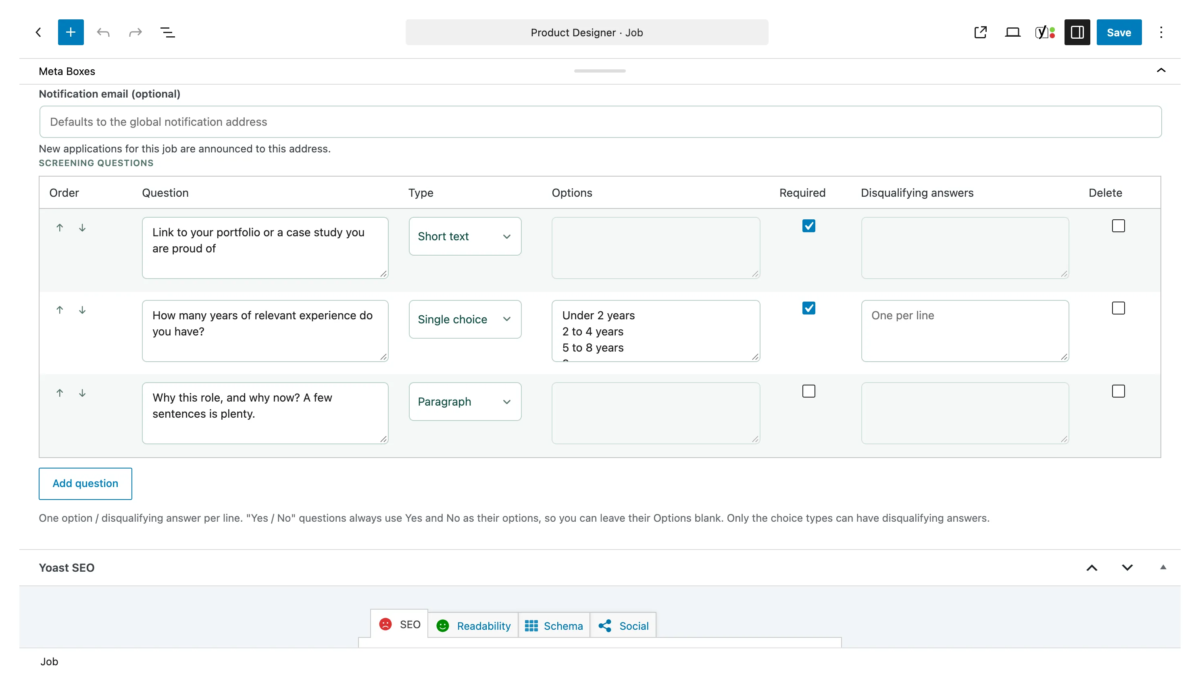This screenshot has height=685, width=1200.
Task: Open the Single choice type dropdown
Action: click(x=465, y=319)
